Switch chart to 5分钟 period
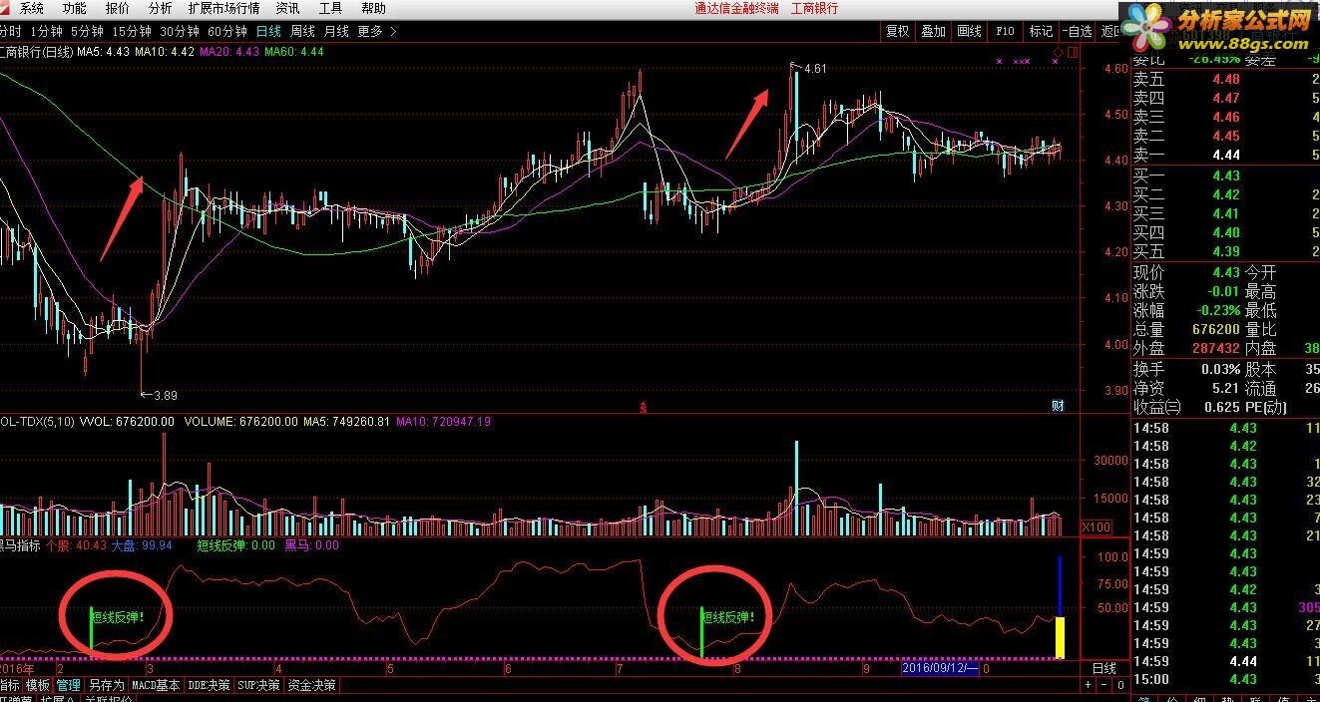The width and height of the screenshot is (1320, 702). (x=87, y=31)
